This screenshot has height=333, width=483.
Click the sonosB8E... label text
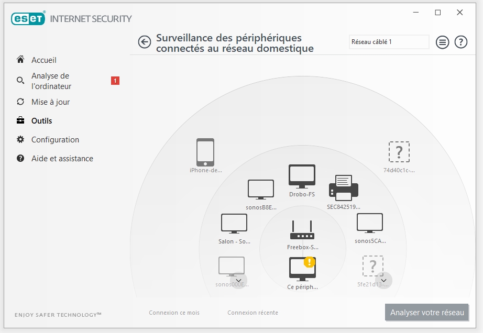tap(261, 207)
